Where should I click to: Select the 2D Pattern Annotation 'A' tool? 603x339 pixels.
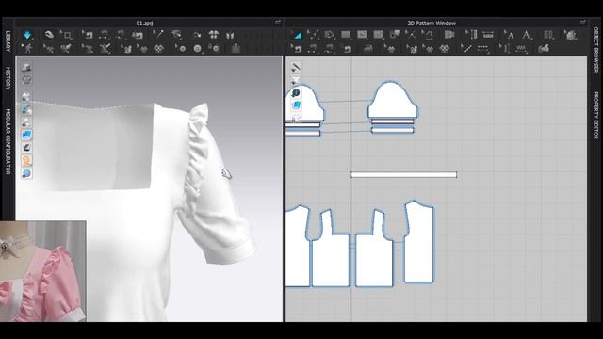[x=526, y=35]
